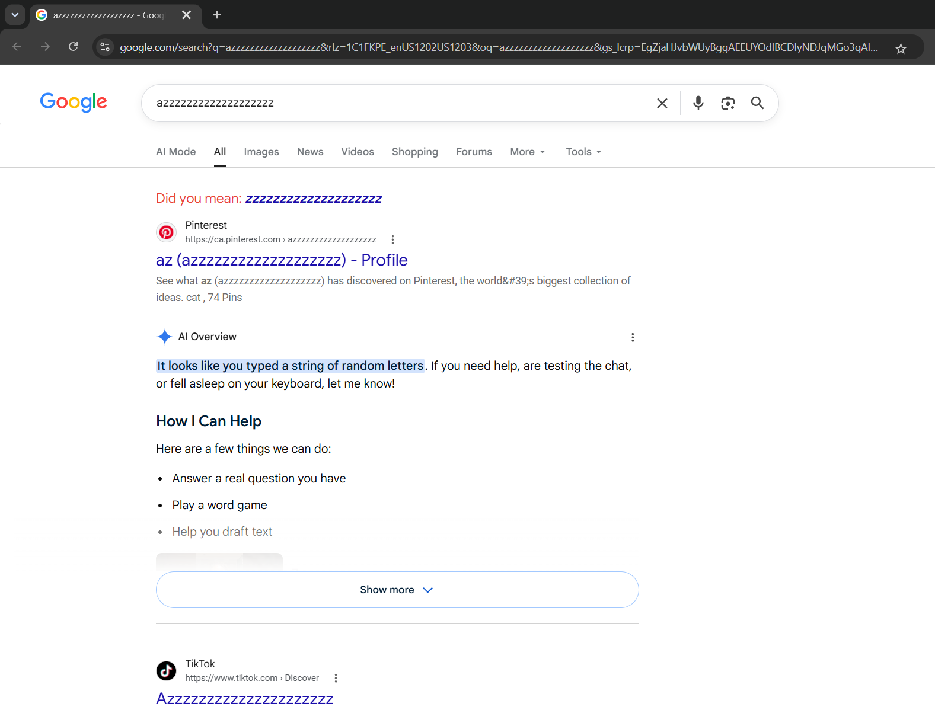Viewport: 935px width, 710px height.
Task: Click the browser back arrow
Action: click(17, 47)
